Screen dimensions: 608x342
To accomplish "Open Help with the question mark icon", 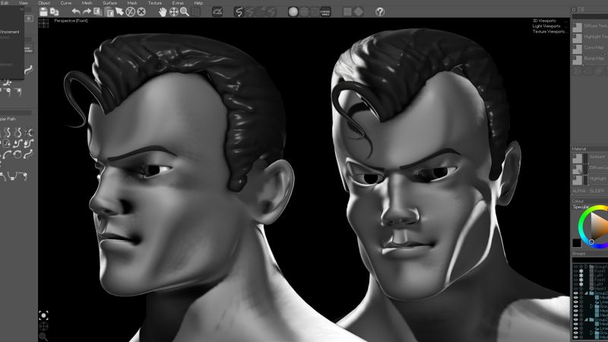I will [x=380, y=11].
